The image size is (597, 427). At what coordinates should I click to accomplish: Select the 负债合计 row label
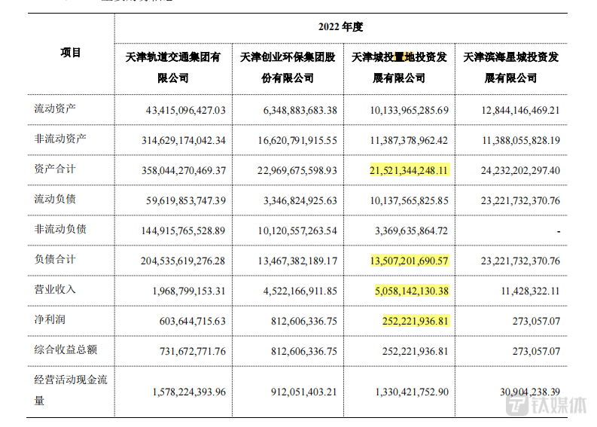55,259
